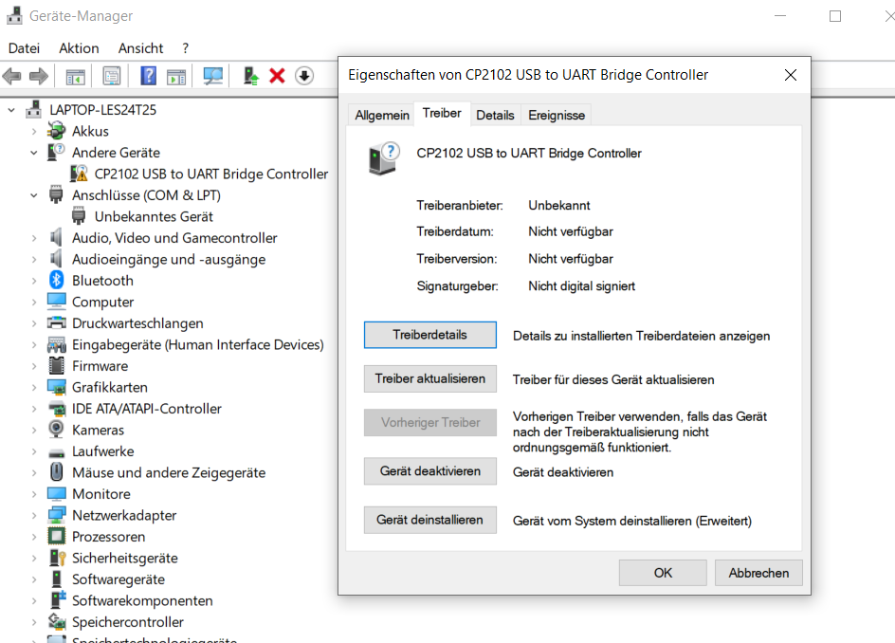Collapse the Andere Geräte category
This screenshot has height=643, width=895.
pos(34,153)
